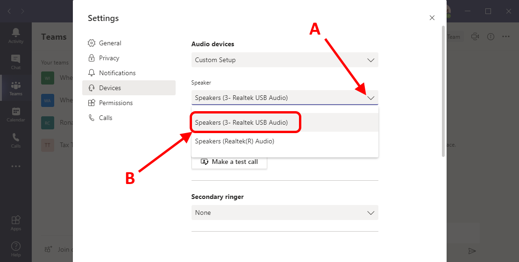519x262 pixels.
Task: Click the settings dialog scrollbar
Action: click(x=443, y=91)
